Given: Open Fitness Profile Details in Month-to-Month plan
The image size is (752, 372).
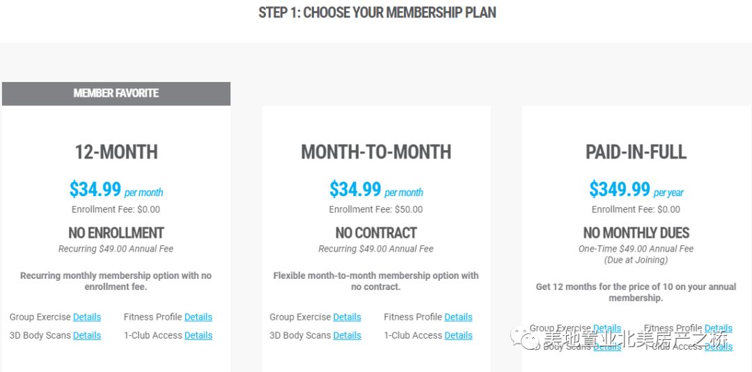Looking at the screenshot, I should (x=458, y=317).
